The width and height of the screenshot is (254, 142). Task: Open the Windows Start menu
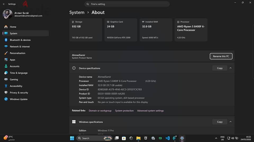click(72, 138)
